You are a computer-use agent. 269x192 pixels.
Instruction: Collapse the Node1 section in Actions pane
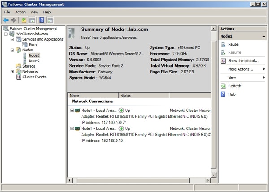[x=264, y=36]
